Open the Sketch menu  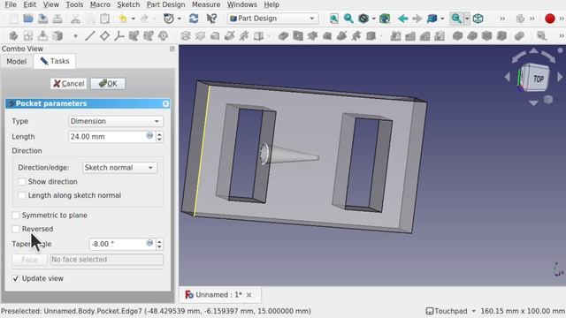(x=128, y=4)
